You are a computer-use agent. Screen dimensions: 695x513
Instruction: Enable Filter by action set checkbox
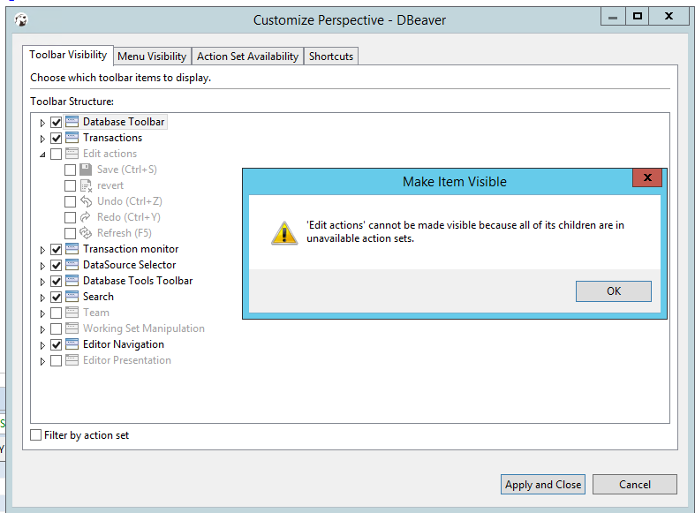point(36,435)
